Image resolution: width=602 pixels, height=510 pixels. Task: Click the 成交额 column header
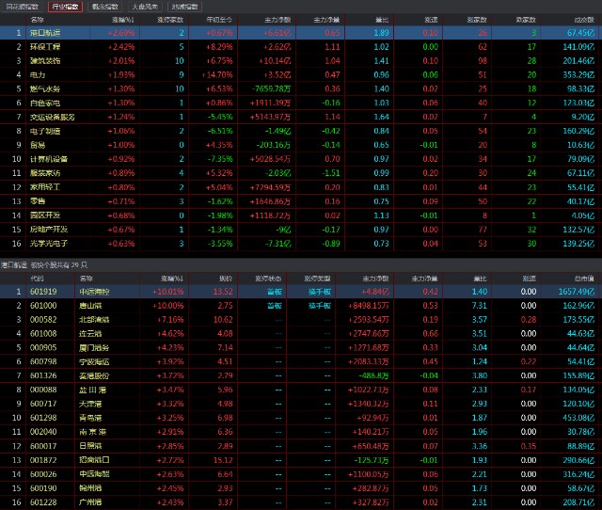(x=584, y=19)
